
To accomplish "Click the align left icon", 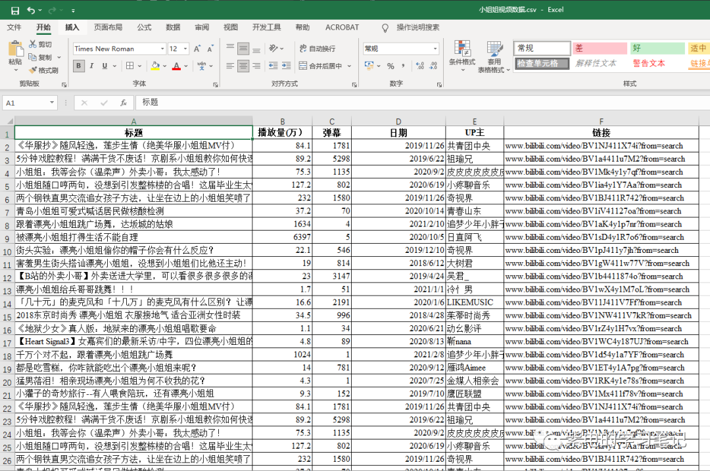I will [x=230, y=66].
